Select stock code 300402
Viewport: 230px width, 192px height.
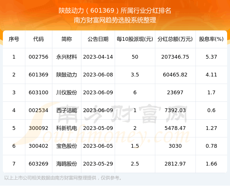[39, 146]
